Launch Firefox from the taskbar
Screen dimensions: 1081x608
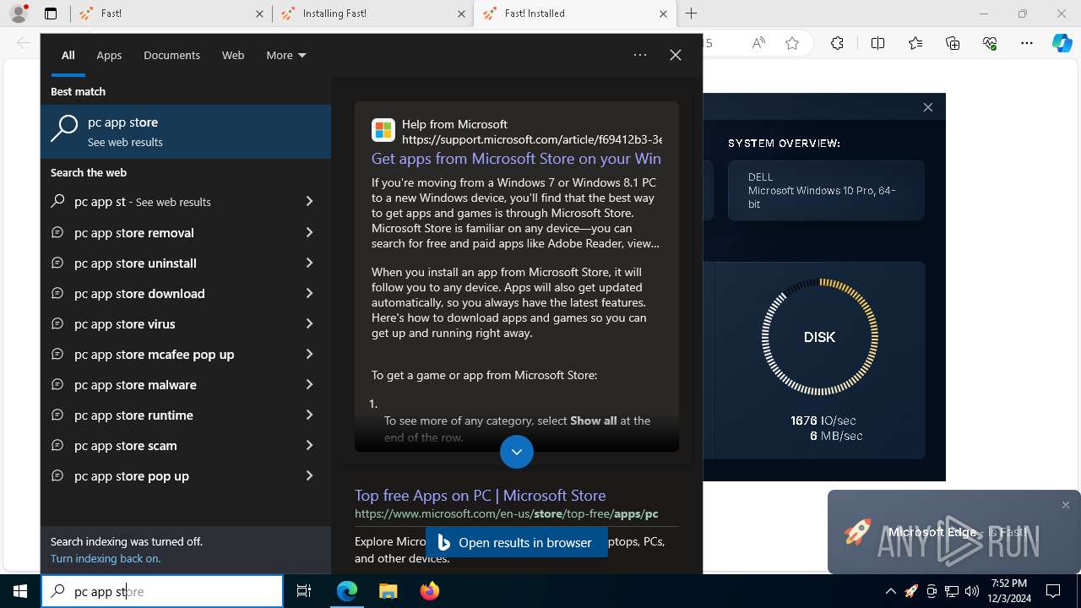[430, 591]
